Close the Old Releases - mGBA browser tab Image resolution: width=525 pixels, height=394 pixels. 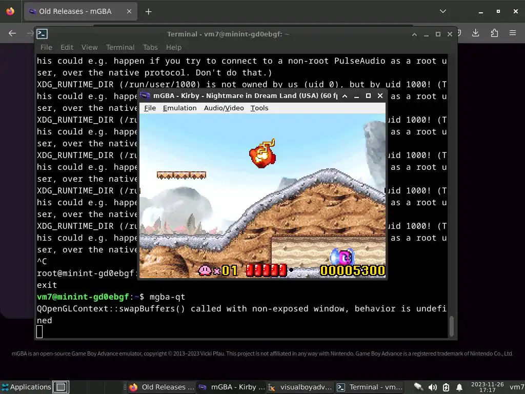[129, 11]
